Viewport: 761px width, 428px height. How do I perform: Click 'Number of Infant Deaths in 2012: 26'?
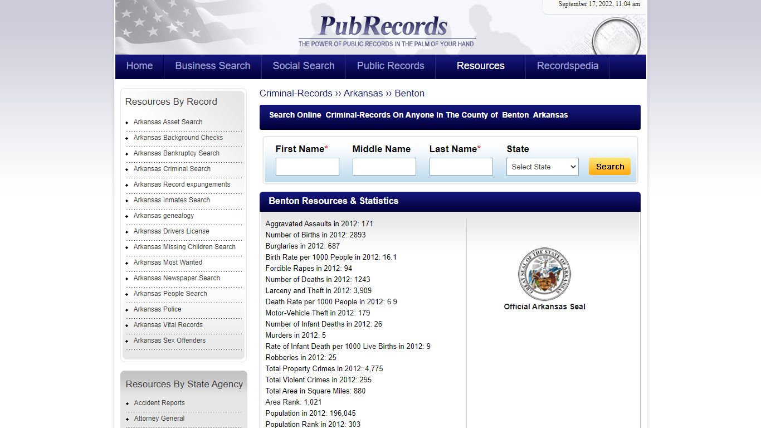coord(324,324)
